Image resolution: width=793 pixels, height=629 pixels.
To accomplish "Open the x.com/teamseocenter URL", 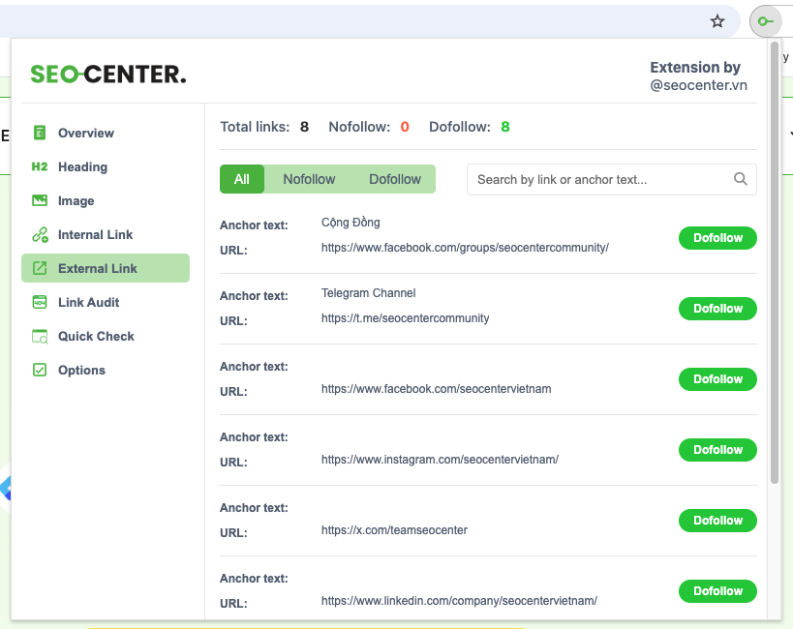I will pyautogui.click(x=394, y=530).
